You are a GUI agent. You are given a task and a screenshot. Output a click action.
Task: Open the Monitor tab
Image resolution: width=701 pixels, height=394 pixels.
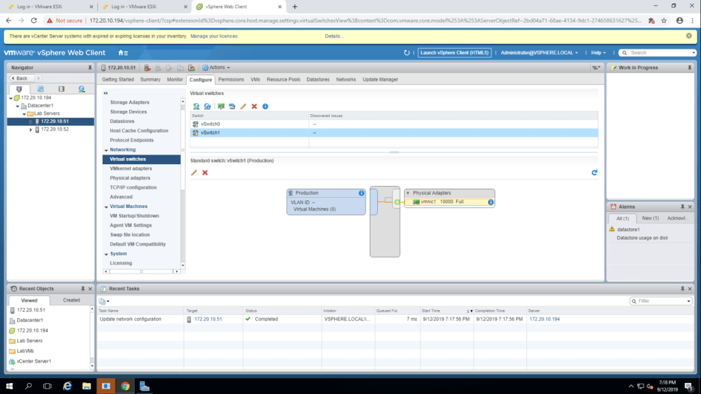tap(175, 79)
